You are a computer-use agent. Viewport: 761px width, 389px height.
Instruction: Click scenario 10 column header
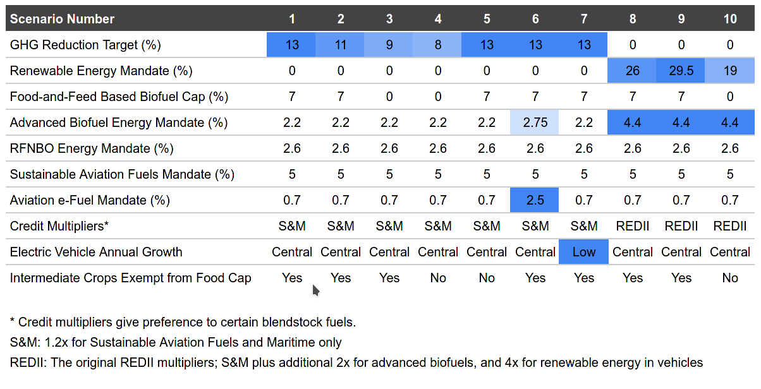(730, 19)
